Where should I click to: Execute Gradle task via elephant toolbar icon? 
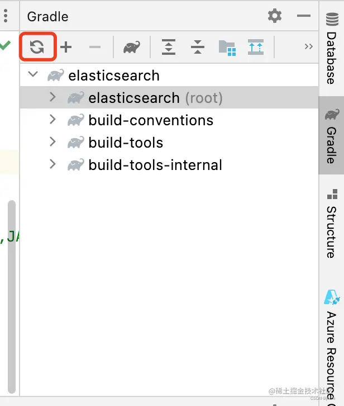[132, 47]
